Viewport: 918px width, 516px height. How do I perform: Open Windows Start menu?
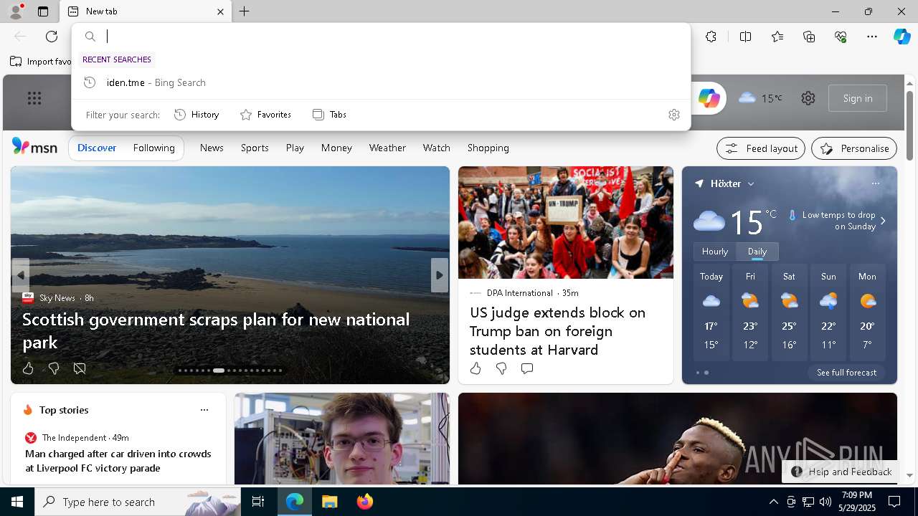click(x=17, y=502)
